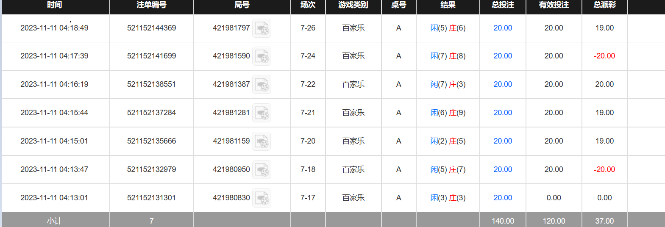Viewport: 665px width, 227px height.
Task: Click the 游戏类别 column header
Action: (x=353, y=5)
